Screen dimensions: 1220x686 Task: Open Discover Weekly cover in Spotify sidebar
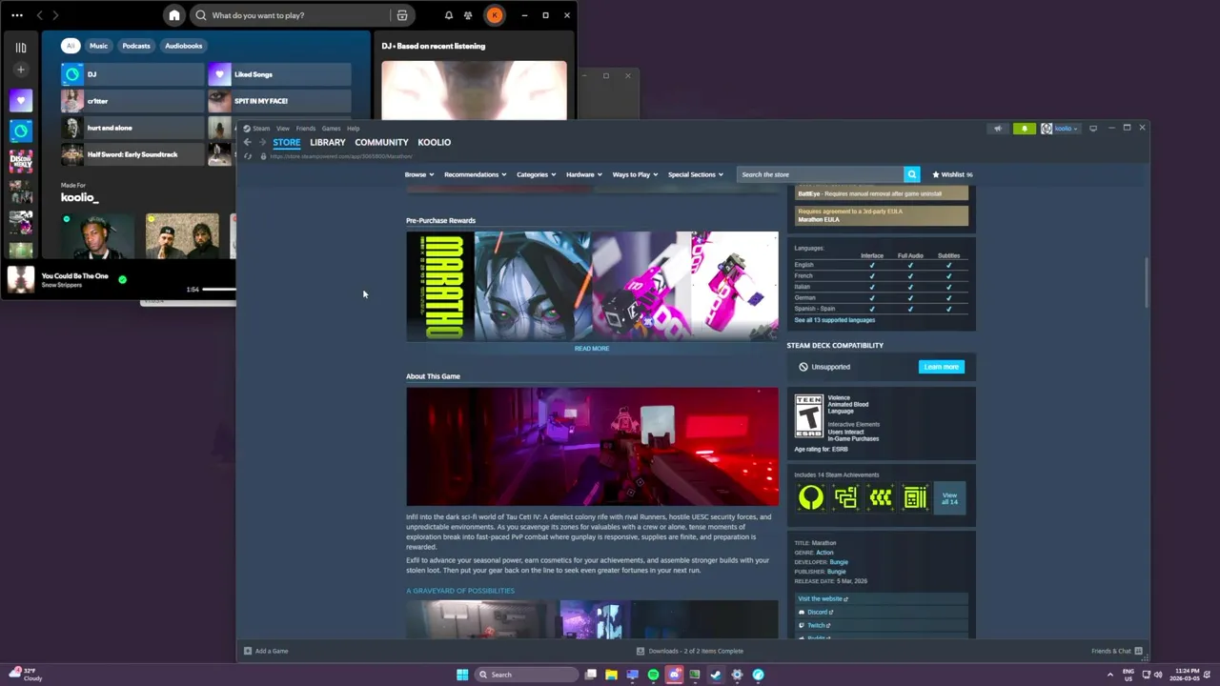tap(21, 161)
